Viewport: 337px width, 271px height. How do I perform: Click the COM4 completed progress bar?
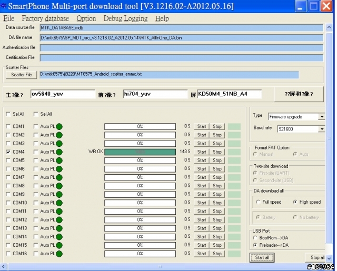point(140,152)
